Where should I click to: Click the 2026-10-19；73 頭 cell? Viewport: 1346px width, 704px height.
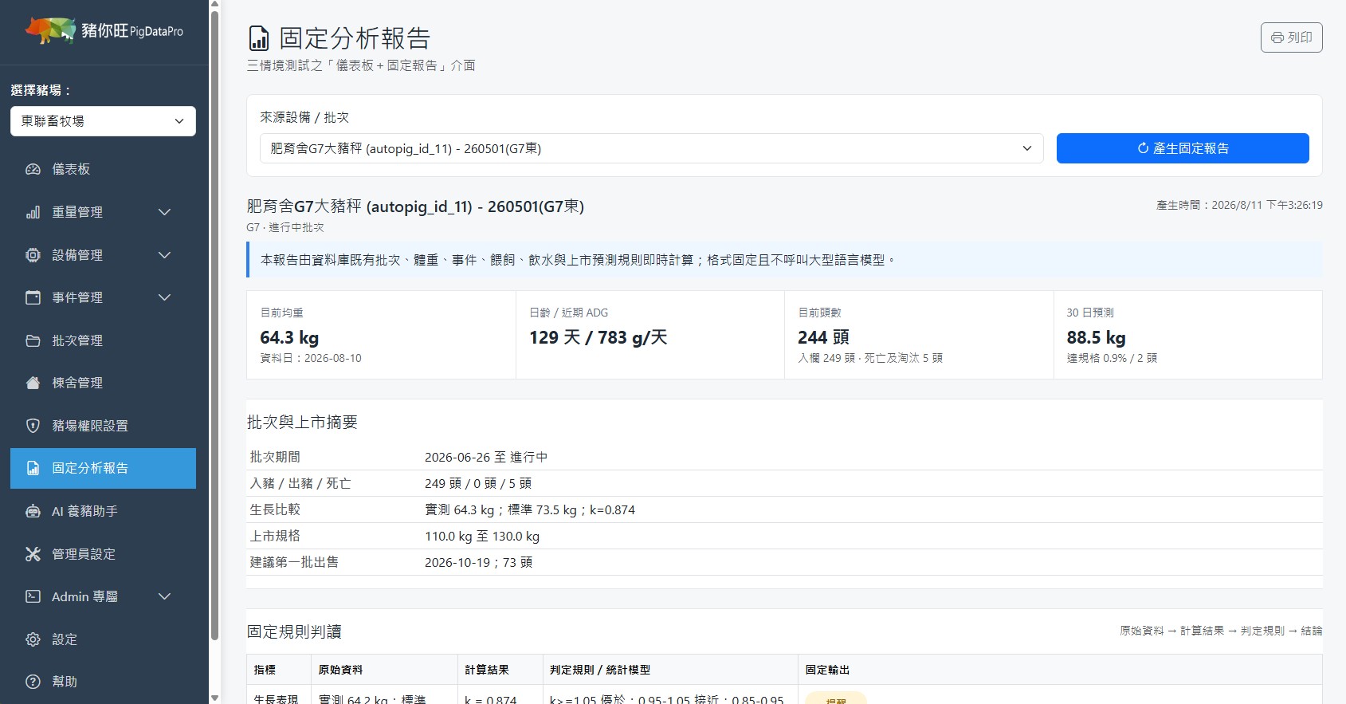(x=478, y=562)
